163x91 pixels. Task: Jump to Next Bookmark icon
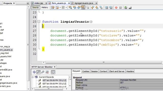click(97, 8)
